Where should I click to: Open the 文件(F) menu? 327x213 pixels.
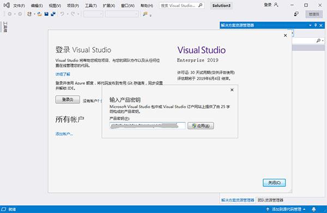click(x=19, y=5)
